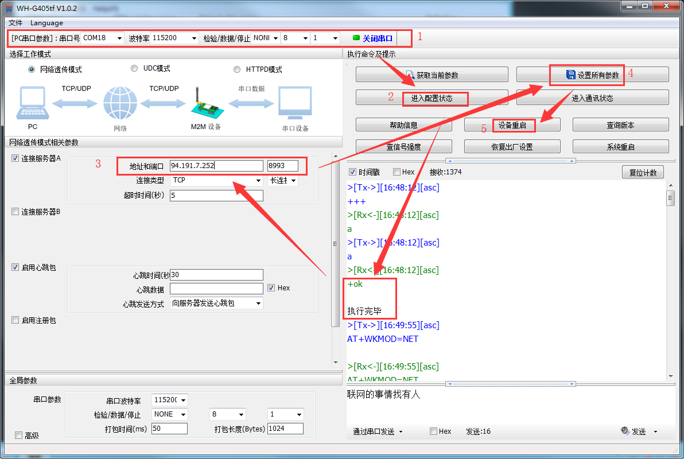
Task: Click the globe network icon
Action: click(120, 103)
